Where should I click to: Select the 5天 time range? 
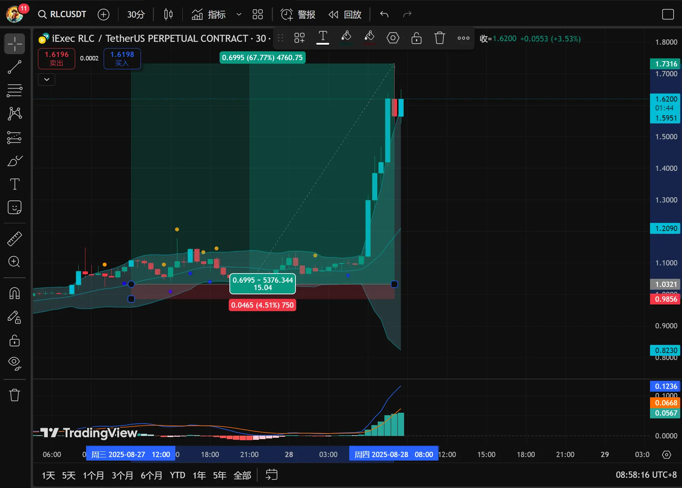[69, 475]
